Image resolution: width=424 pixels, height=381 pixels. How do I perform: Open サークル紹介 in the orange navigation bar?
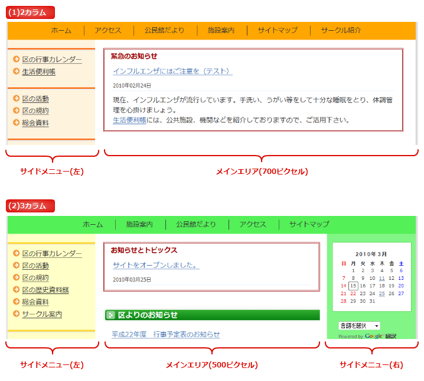pyautogui.click(x=341, y=30)
